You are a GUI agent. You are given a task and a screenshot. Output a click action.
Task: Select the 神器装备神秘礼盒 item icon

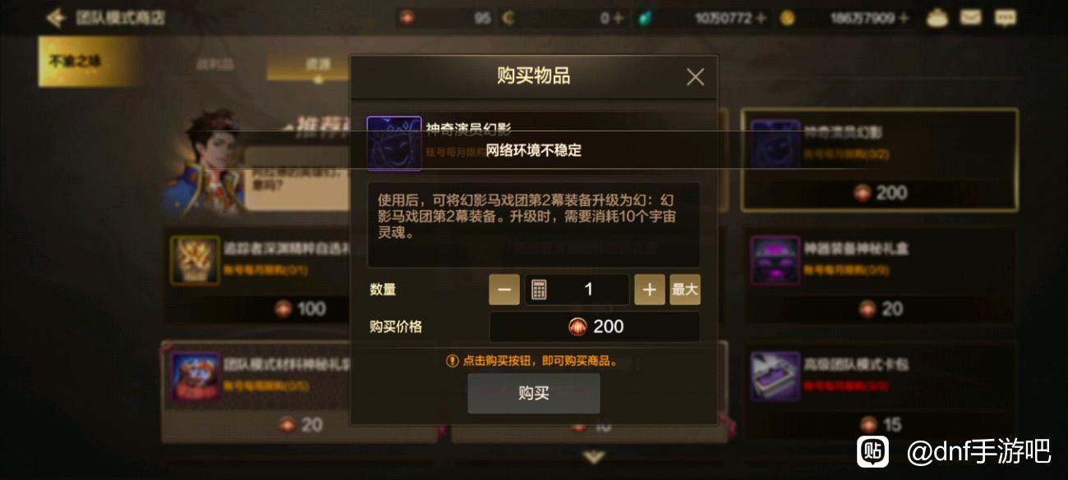click(x=775, y=260)
